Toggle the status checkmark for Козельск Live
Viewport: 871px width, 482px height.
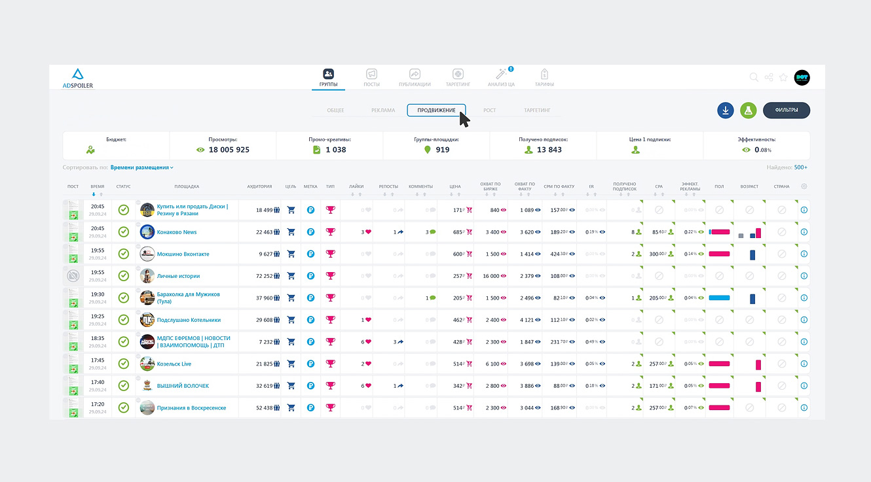123,364
